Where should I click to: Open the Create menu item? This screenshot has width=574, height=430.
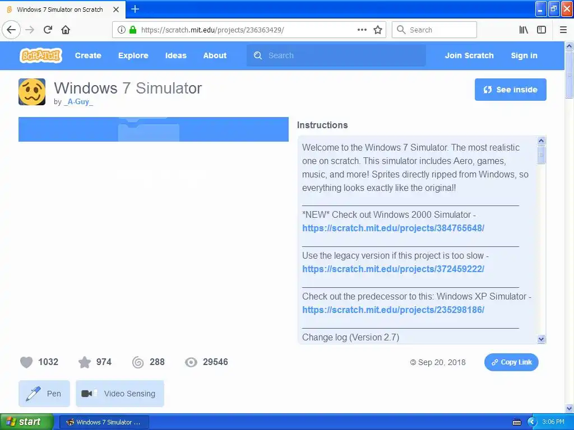coord(88,55)
